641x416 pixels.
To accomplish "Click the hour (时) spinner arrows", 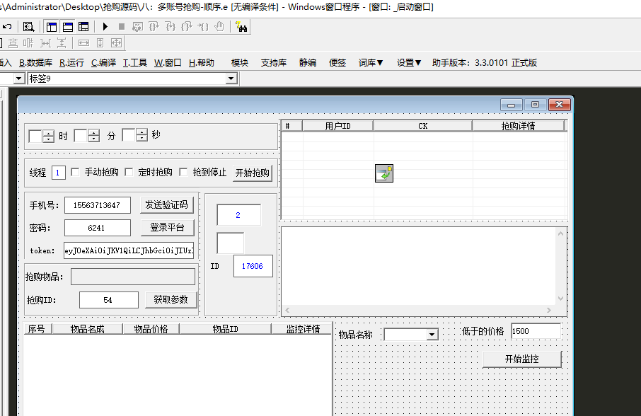I will tap(48, 136).
